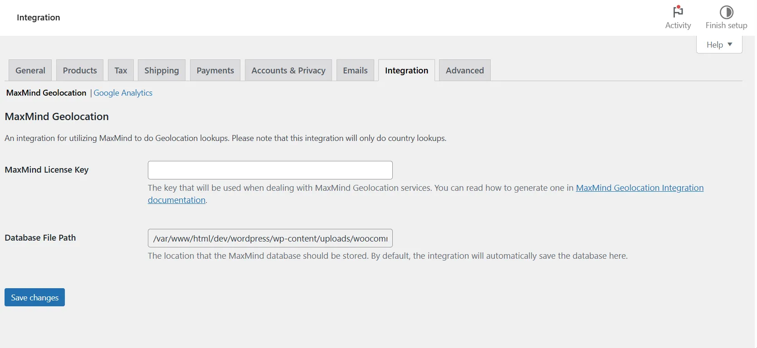Viewport: 757px width, 348px height.
Task: Expand the Help menu chevron
Action: [730, 44]
